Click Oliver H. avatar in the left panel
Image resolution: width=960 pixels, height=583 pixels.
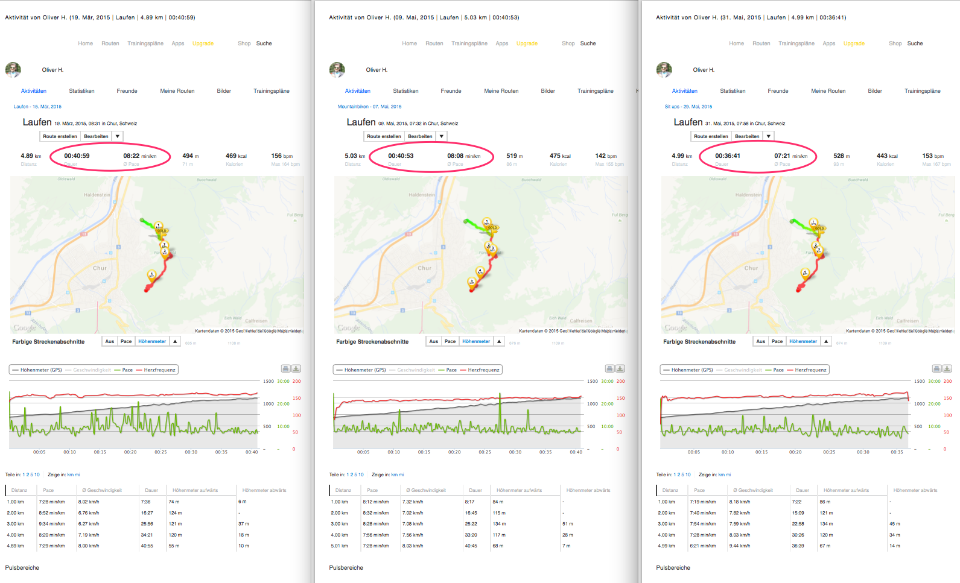tap(13, 70)
